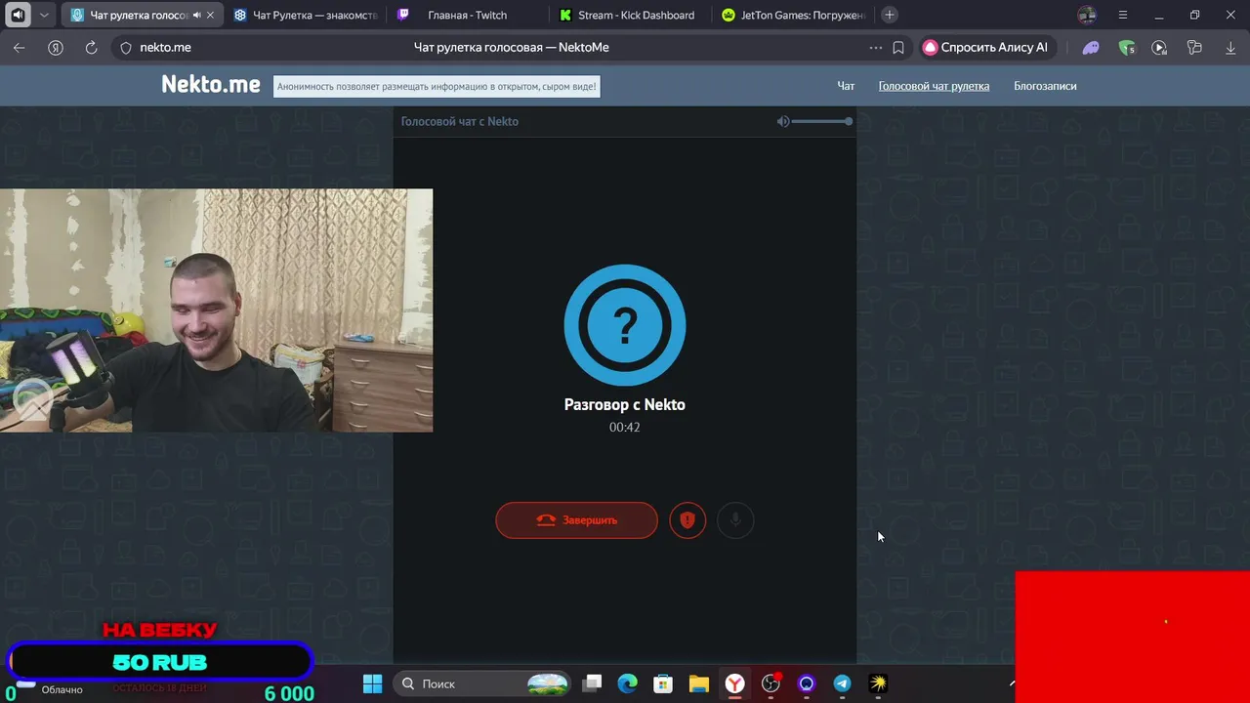Ask Alice AI with Спросить Алису AI
The height and width of the screenshot is (703, 1250).
tap(986, 47)
